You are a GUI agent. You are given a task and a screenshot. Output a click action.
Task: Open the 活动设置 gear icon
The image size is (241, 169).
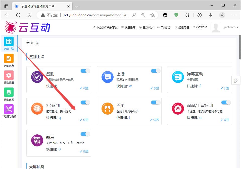[x=9, y=75]
